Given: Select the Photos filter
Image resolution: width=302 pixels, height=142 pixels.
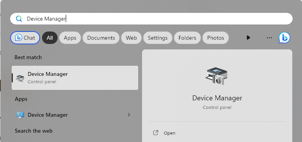Looking at the screenshot, I should pyautogui.click(x=216, y=38).
